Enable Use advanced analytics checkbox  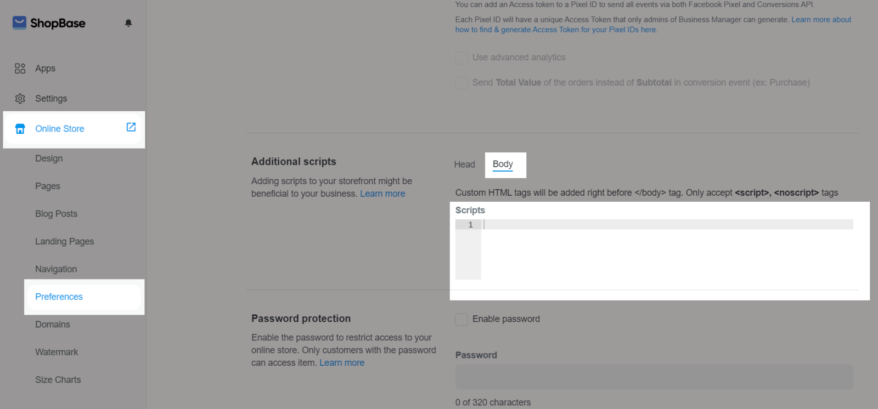(461, 58)
